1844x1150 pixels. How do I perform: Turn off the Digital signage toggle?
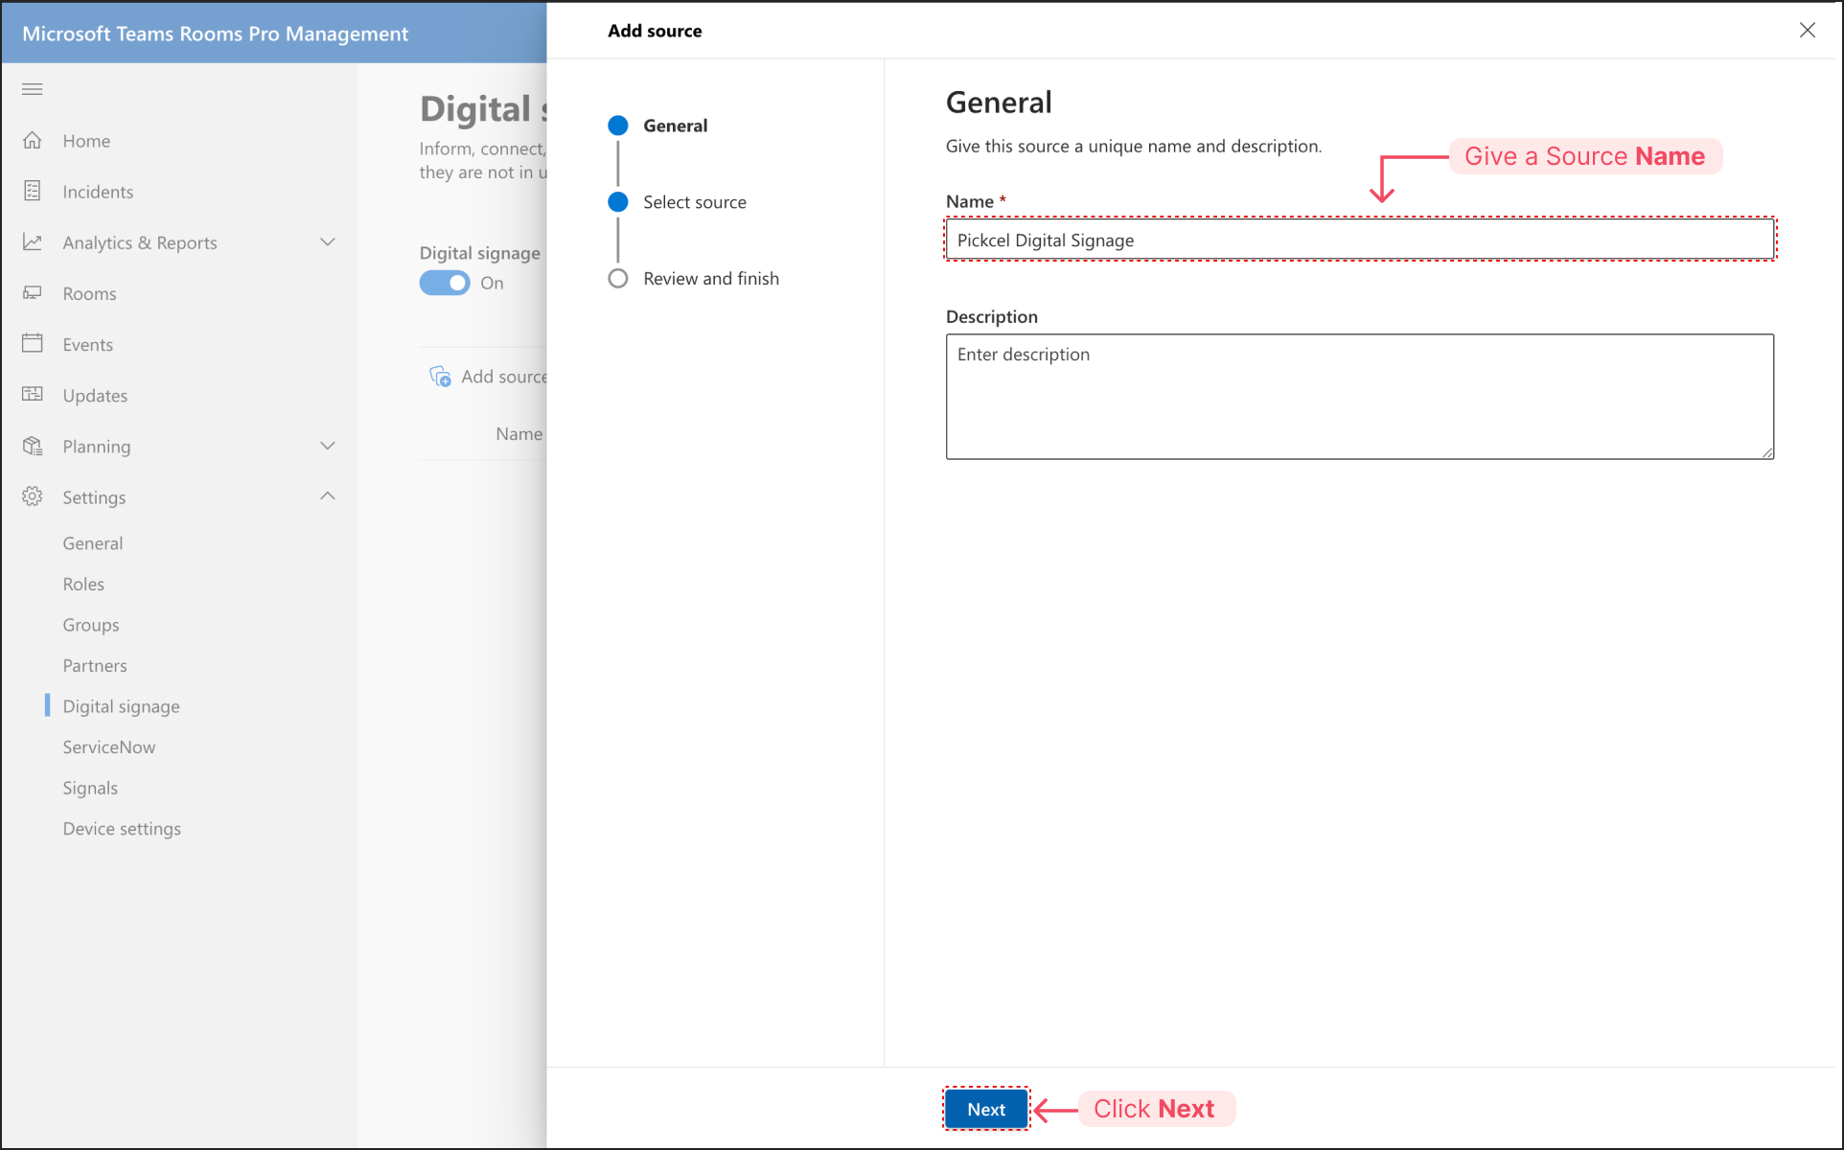coord(445,283)
